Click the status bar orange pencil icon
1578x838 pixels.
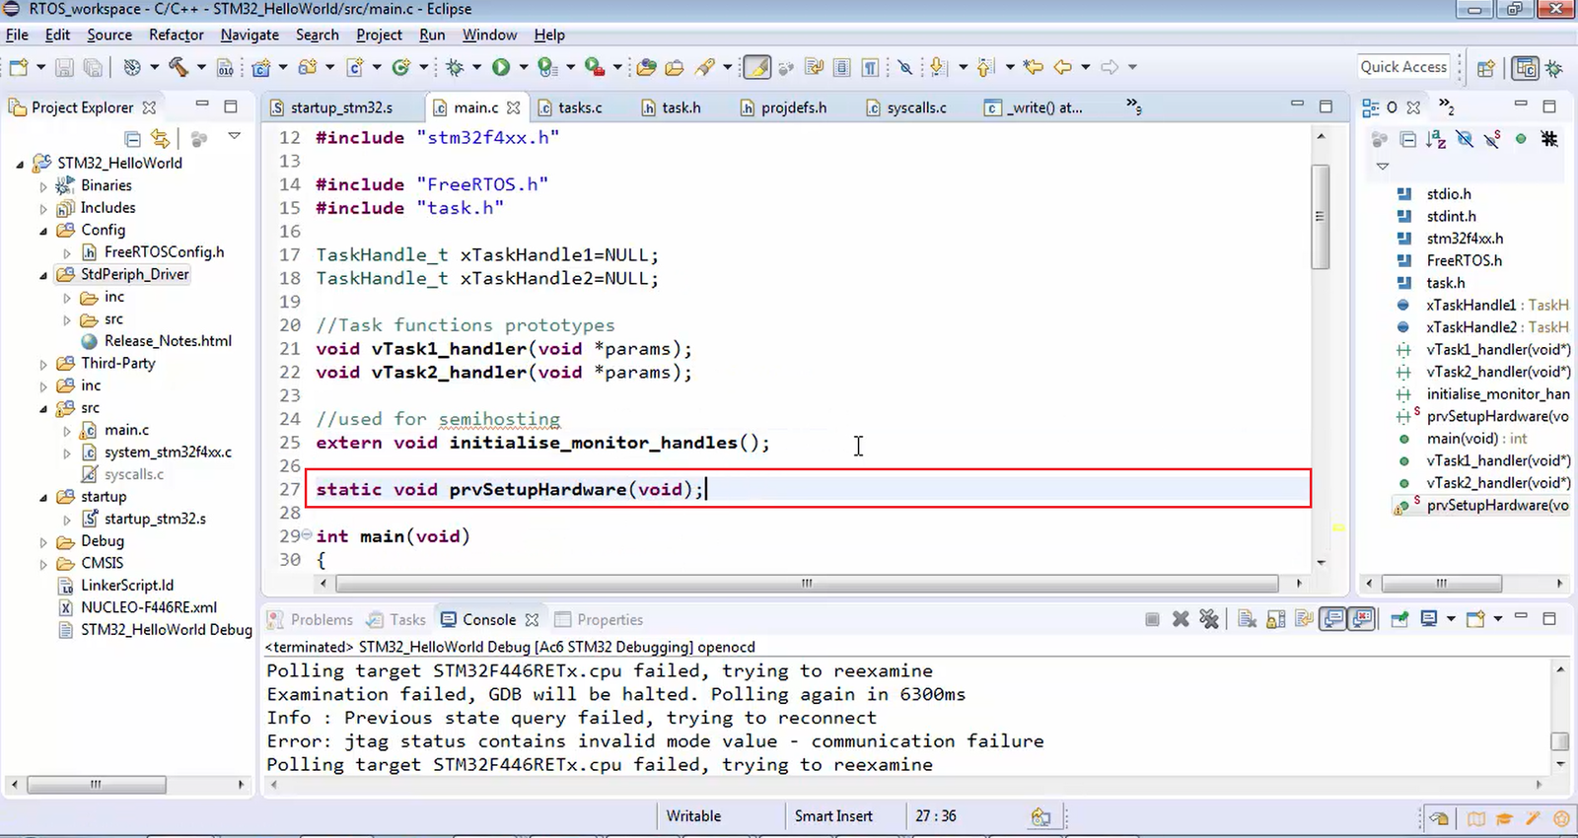(1533, 818)
